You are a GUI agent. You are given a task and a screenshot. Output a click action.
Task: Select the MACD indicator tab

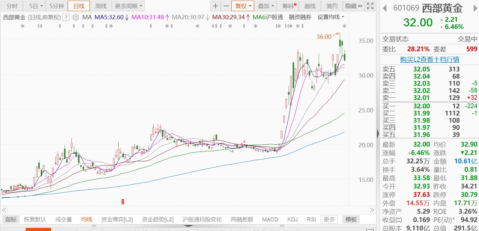pos(270,220)
